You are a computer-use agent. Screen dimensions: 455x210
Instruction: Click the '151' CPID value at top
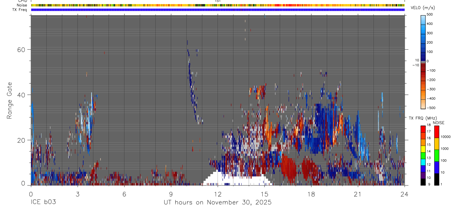coord(218,1)
